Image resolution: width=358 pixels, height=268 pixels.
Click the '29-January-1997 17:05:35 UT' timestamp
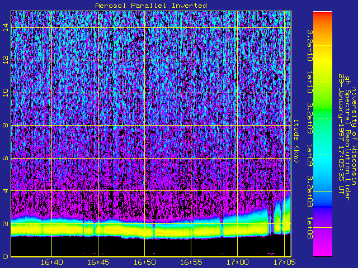point(341,134)
